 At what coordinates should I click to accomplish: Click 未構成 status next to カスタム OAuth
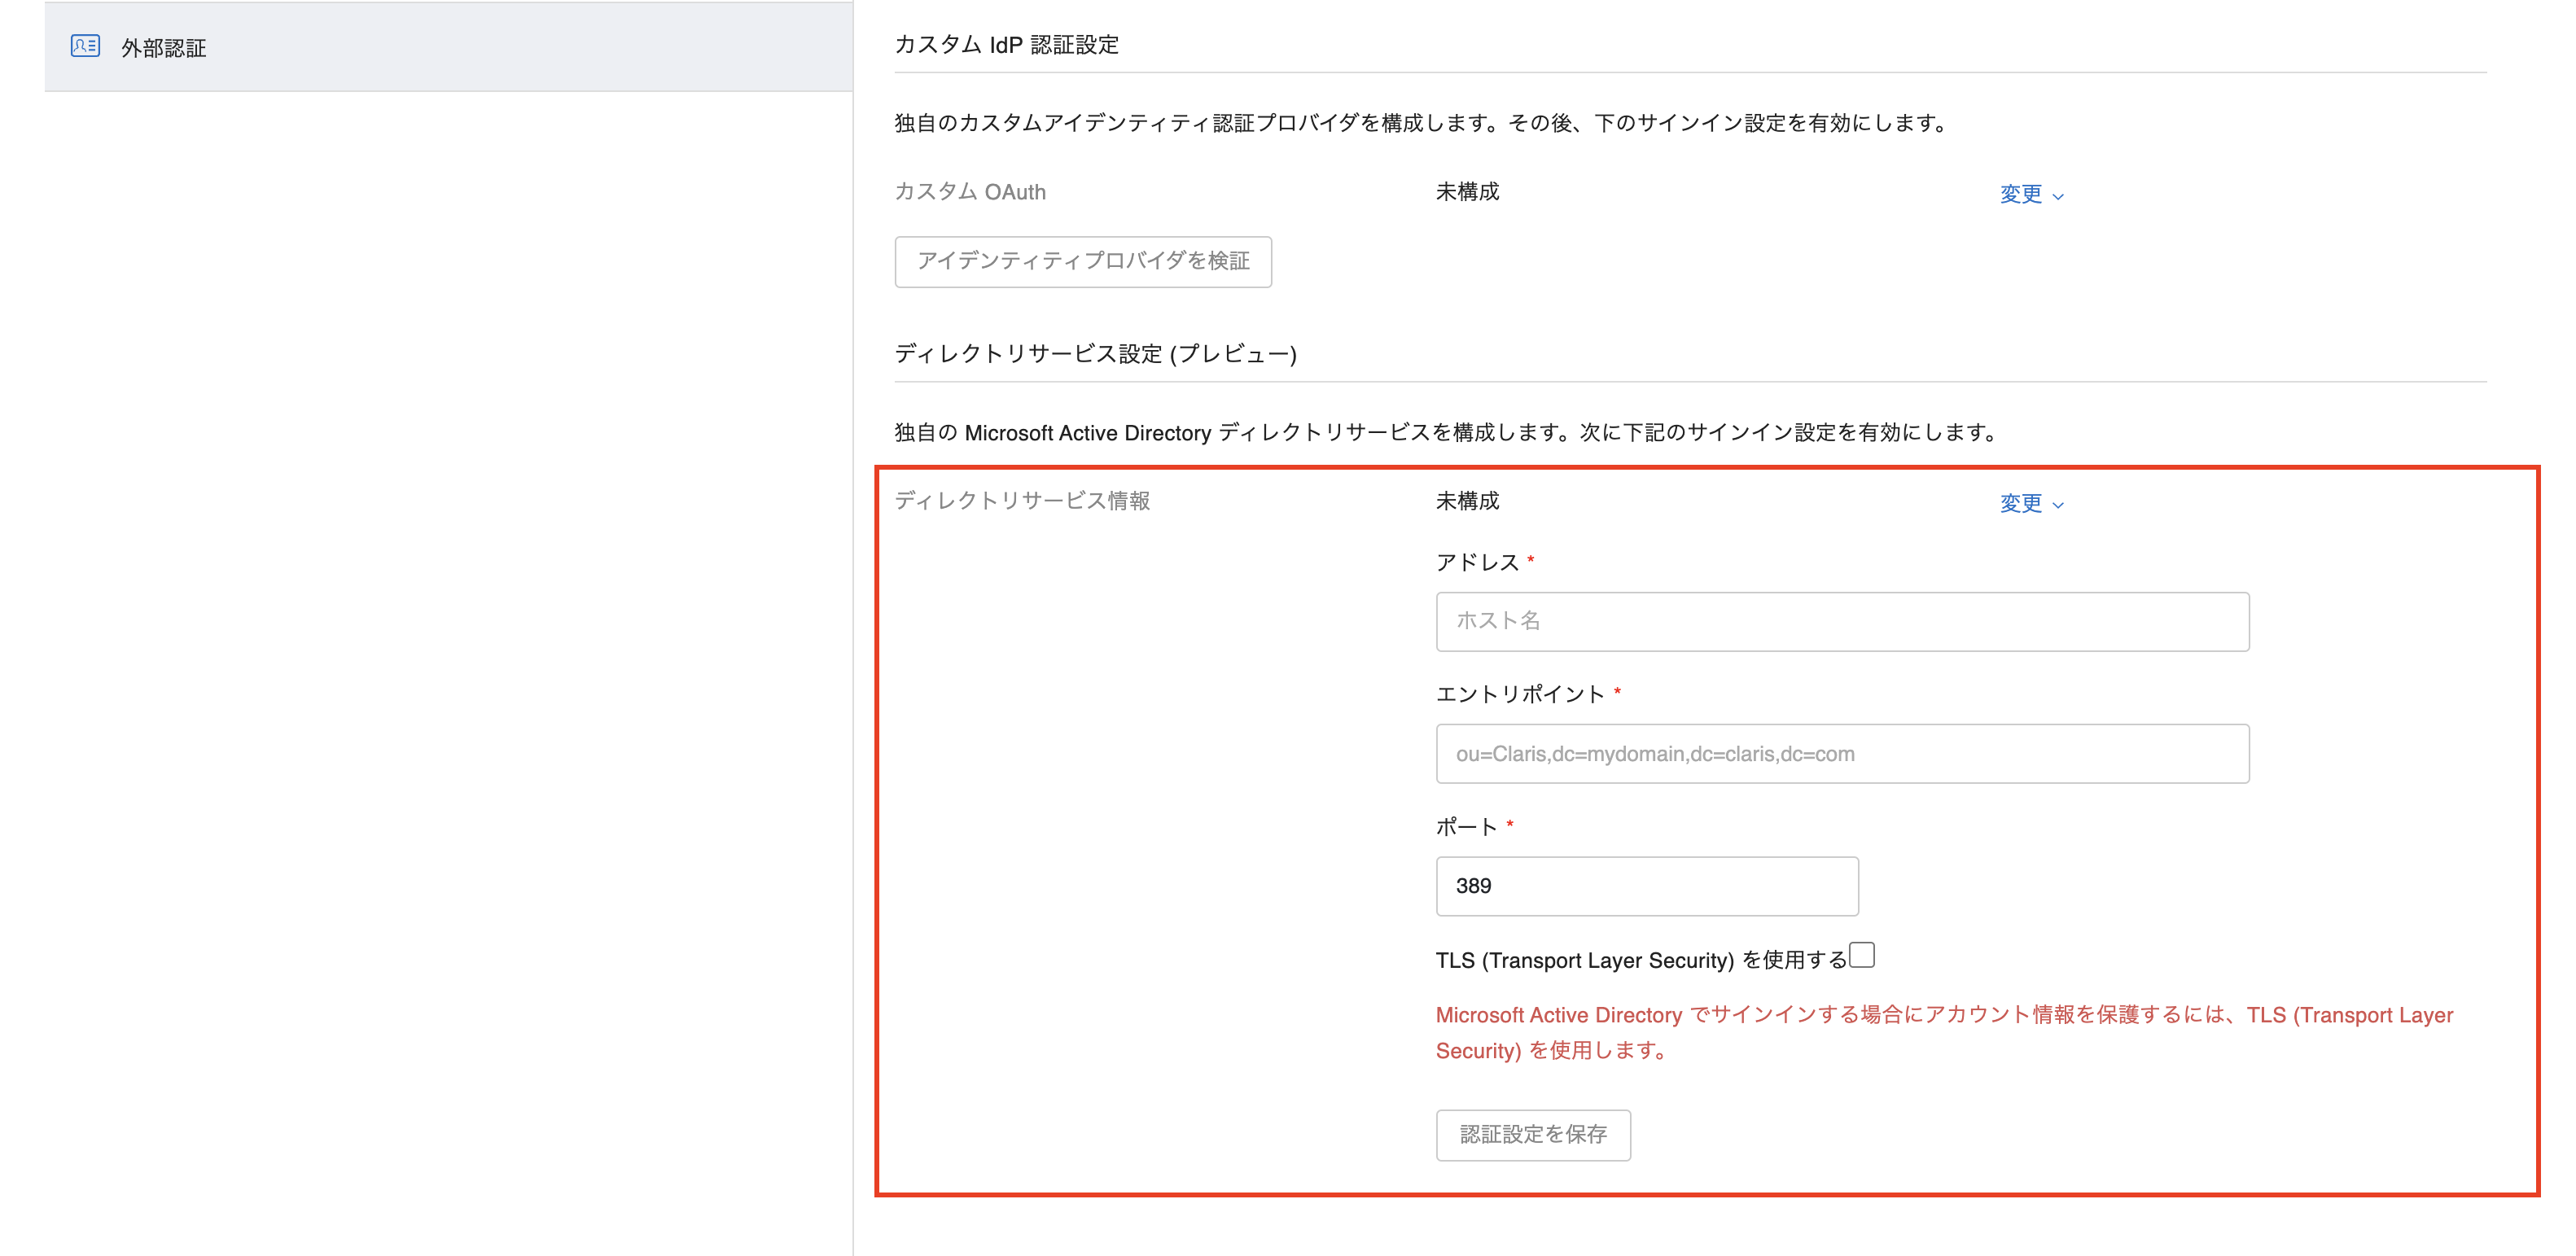pyautogui.click(x=1466, y=191)
